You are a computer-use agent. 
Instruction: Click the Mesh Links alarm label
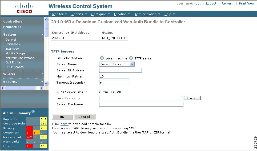11,141
